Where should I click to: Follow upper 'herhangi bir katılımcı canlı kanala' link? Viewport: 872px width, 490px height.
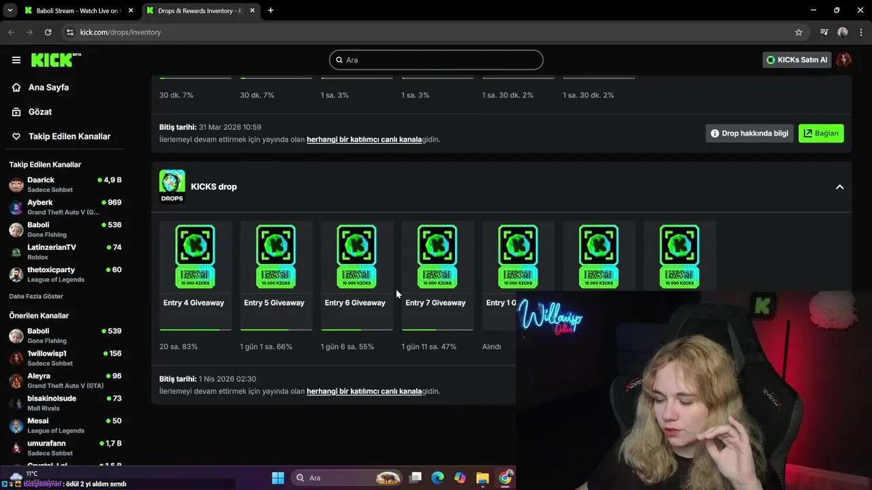(x=364, y=140)
